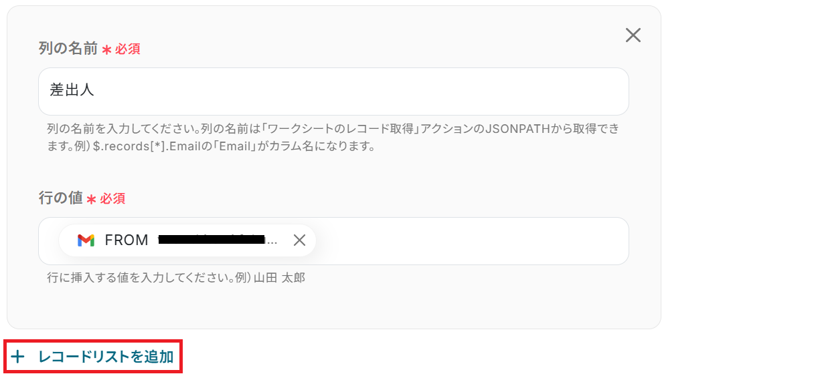Click empty area of 行の値 field

coord(469,240)
